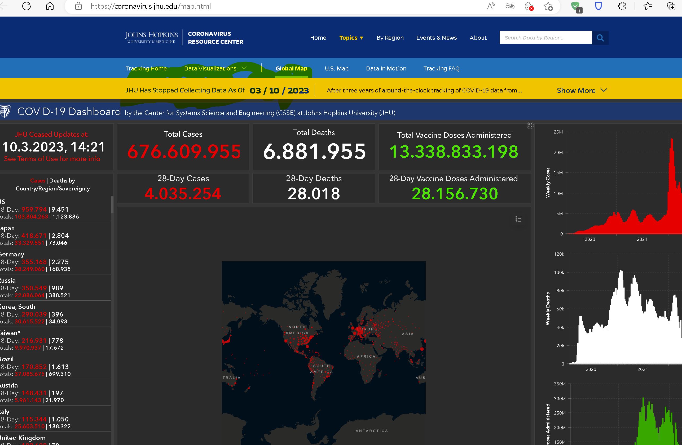
Task: Open the Home menu item
Action: (x=318, y=38)
